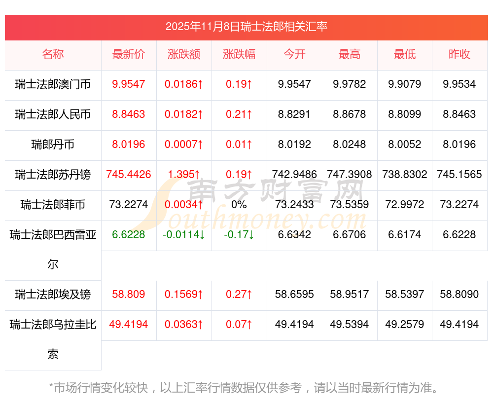This screenshot has height=403, width=493.
Task: Select latest price 8.8463 in red
Action: [129, 114]
